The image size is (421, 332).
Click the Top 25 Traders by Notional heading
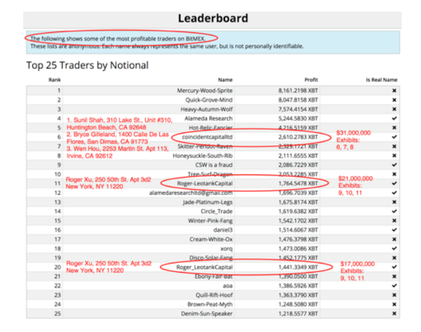click(87, 65)
